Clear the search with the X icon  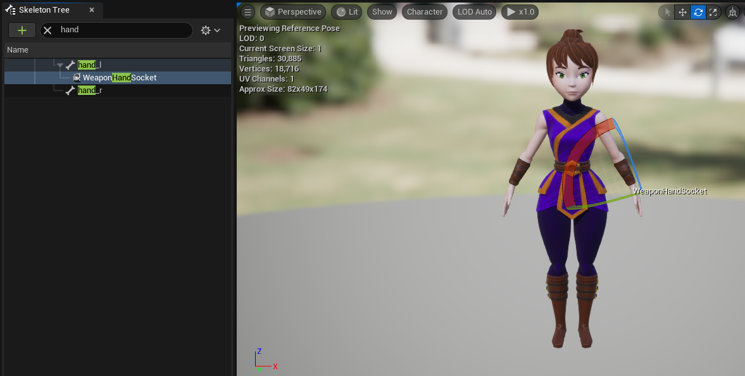point(47,30)
